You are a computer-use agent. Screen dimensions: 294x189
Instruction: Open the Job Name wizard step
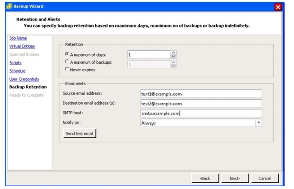18,38
